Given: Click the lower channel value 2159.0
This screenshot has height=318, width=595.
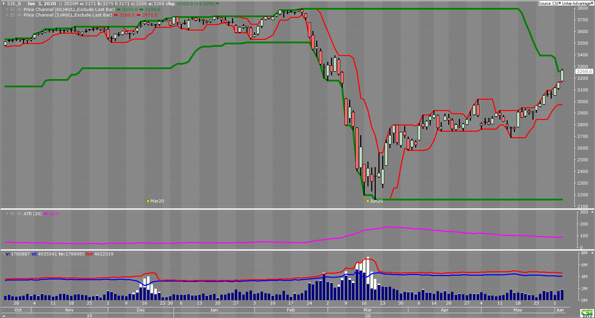Looking at the screenshot, I should pyautogui.click(x=153, y=9).
